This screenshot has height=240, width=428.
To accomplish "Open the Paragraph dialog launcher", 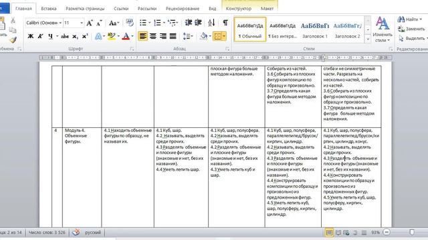I will click(227, 49).
